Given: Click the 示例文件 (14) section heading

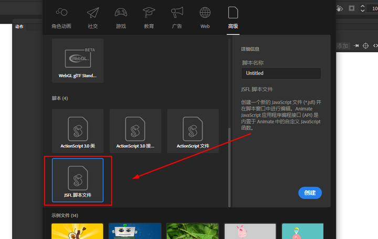Looking at the screenshot, I should 65,215.
